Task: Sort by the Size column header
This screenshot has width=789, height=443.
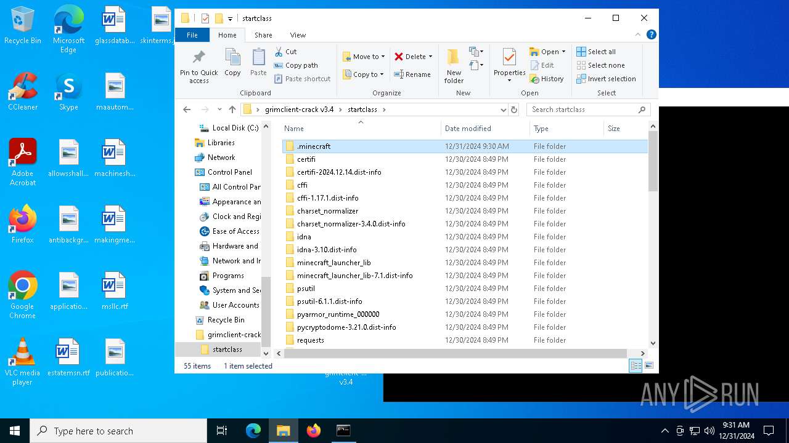Action: pyautogui.click(x=625, y=129)
